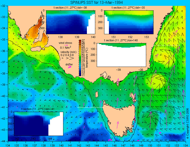Click the vertical 'temperature (°C)' color bar label
Screen dimensions: 190x147
pos(87,58)
